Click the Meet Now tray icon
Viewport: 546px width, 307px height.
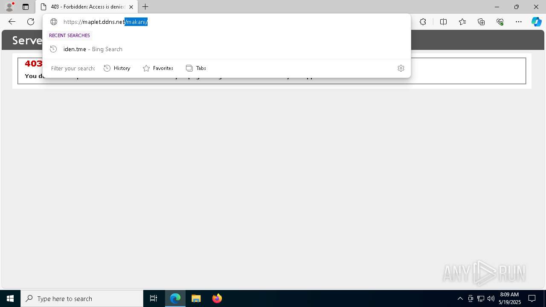click(470, 298)
